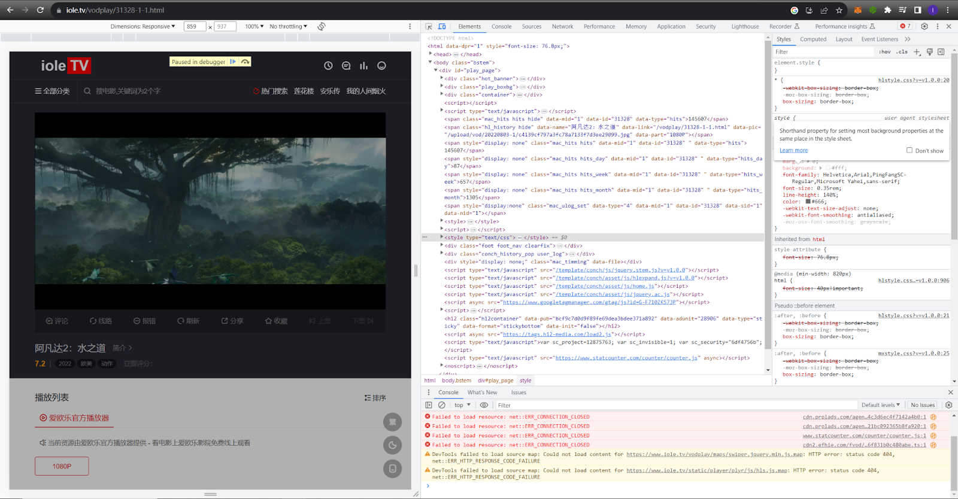Click the viewport width field showing 859
The width and height of the screenshot is (958, 499).
(x=195, y=26)
